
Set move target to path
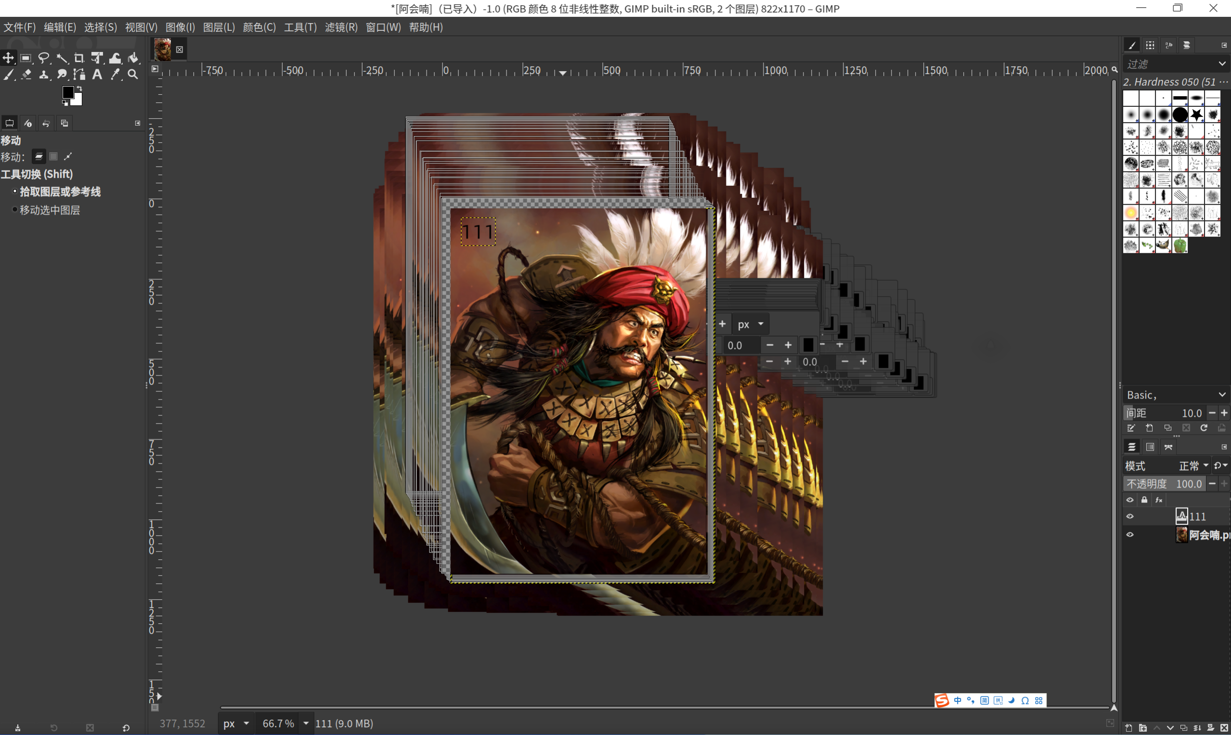pos(68,156)
